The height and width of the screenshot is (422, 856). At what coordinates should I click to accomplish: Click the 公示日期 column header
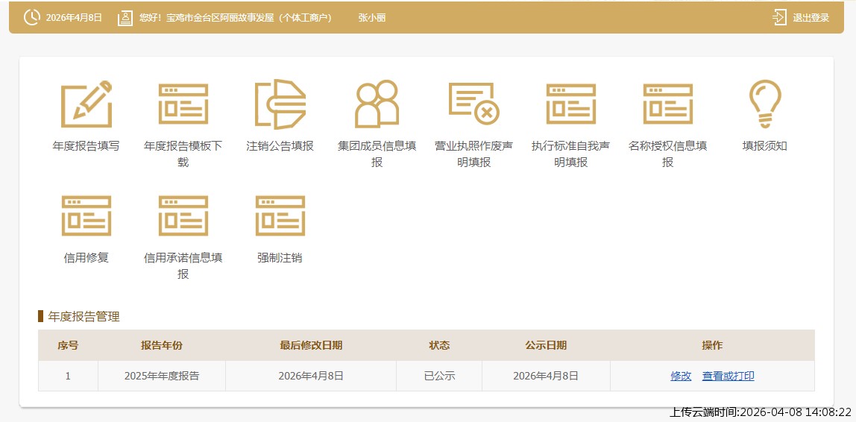(x=546, y=345)
